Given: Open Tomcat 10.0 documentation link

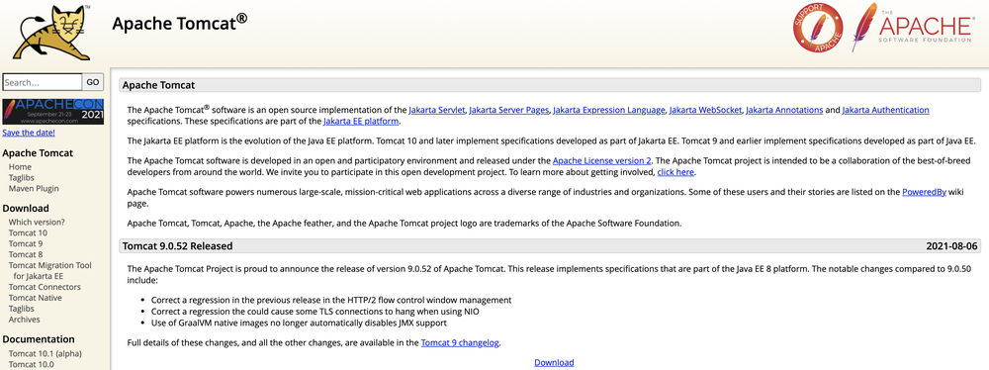Looking at the screenshot, I should click(x=32, y=364).
